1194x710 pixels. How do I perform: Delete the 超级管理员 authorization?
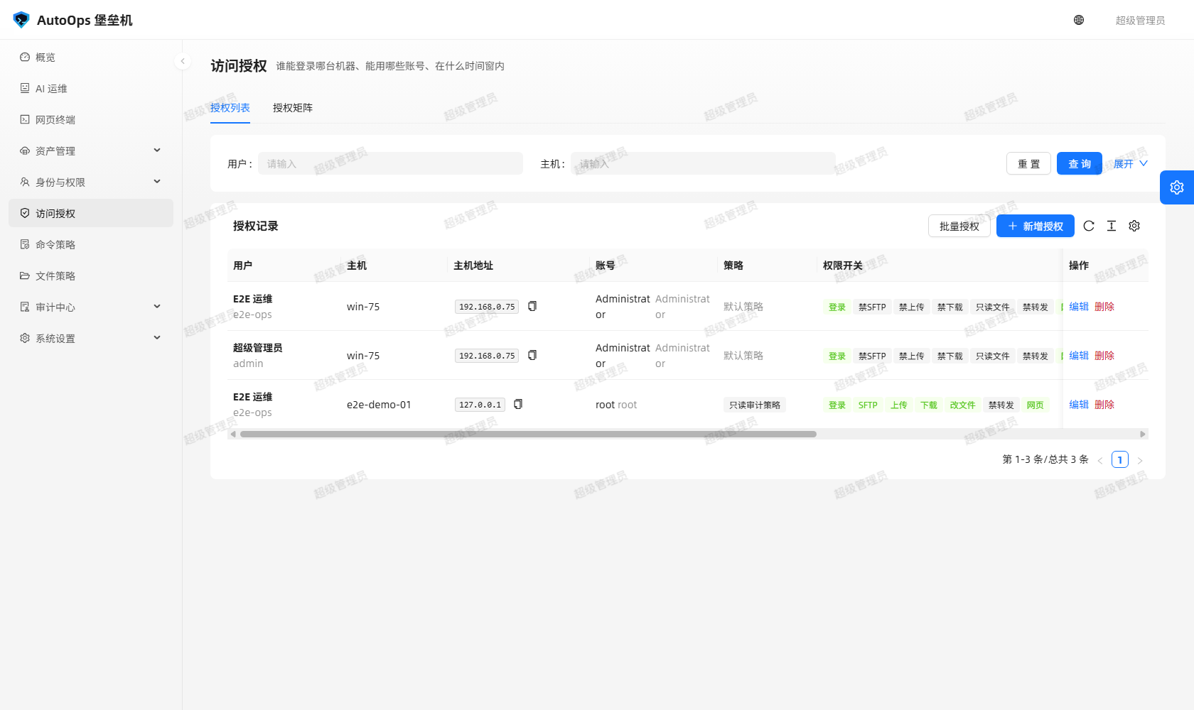click(x=1104, y=356)
